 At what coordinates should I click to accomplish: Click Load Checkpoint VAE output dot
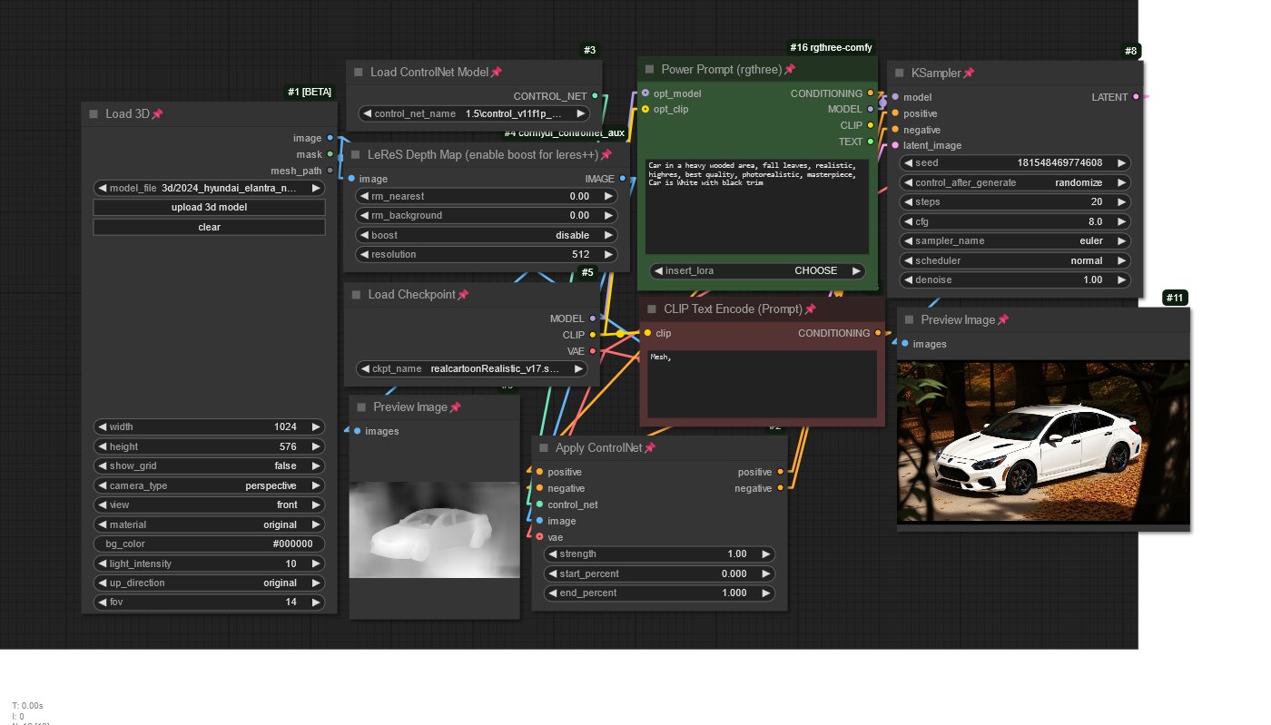(593, 351)
